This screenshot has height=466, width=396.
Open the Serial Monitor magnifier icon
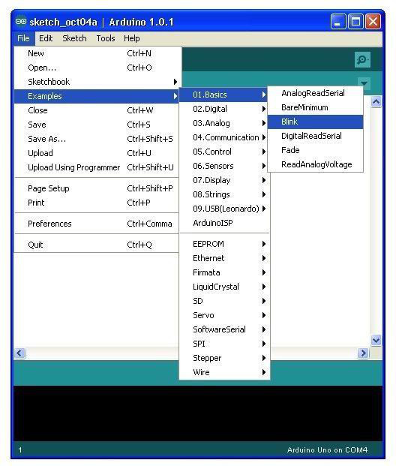pos(362,60)
